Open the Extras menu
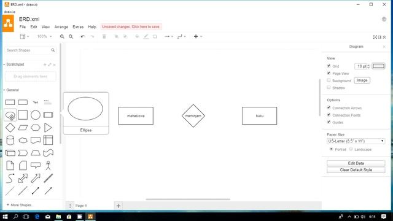The image size is (393, 221). point(78,27)
